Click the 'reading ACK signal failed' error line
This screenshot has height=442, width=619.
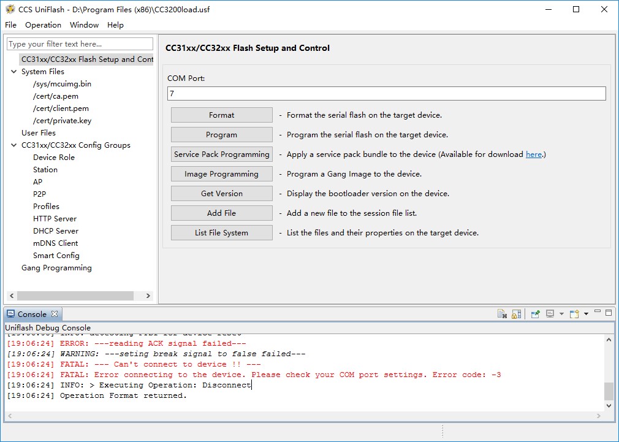tap(127, 343)
